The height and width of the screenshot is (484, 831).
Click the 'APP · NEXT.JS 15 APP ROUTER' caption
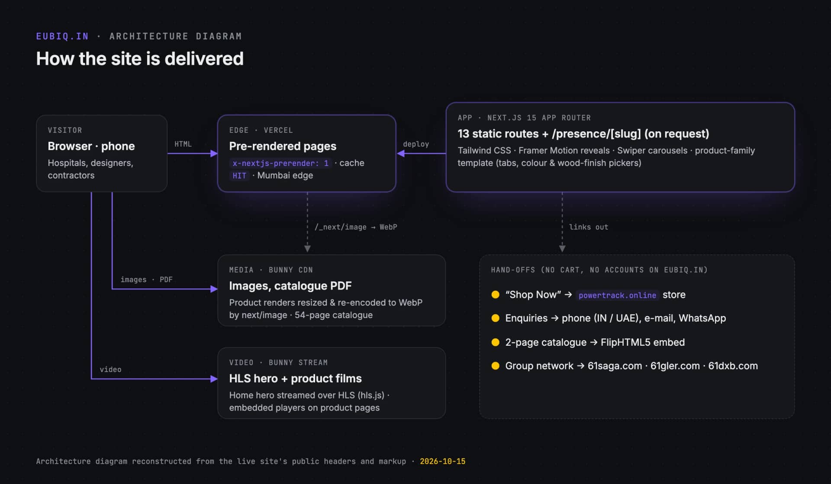point(524,118)
